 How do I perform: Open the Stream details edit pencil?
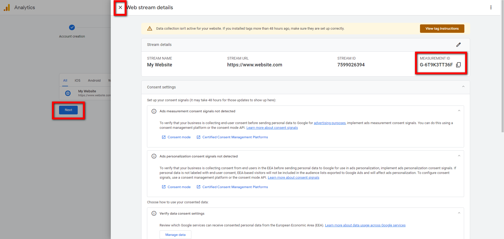click(x=459, y=45)
